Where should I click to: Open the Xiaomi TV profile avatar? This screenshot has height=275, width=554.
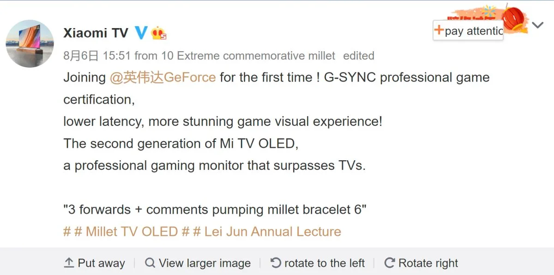[x=30, y=44]
